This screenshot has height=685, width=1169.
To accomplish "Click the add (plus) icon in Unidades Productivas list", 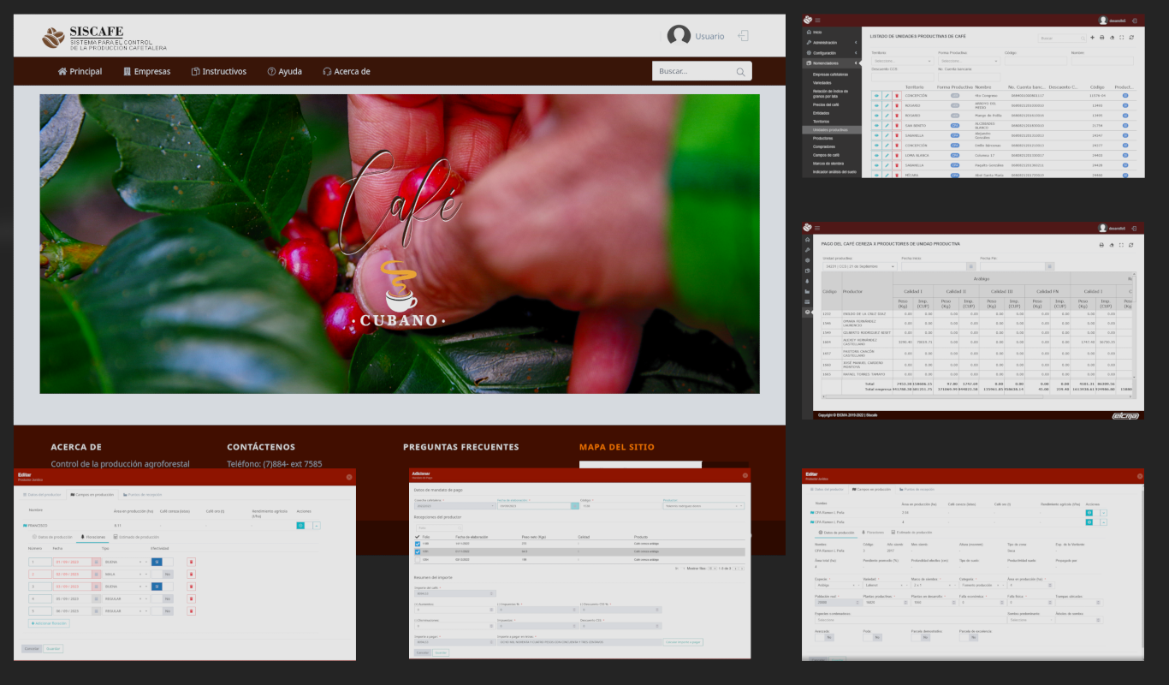I will click(x=1091, y=38).
